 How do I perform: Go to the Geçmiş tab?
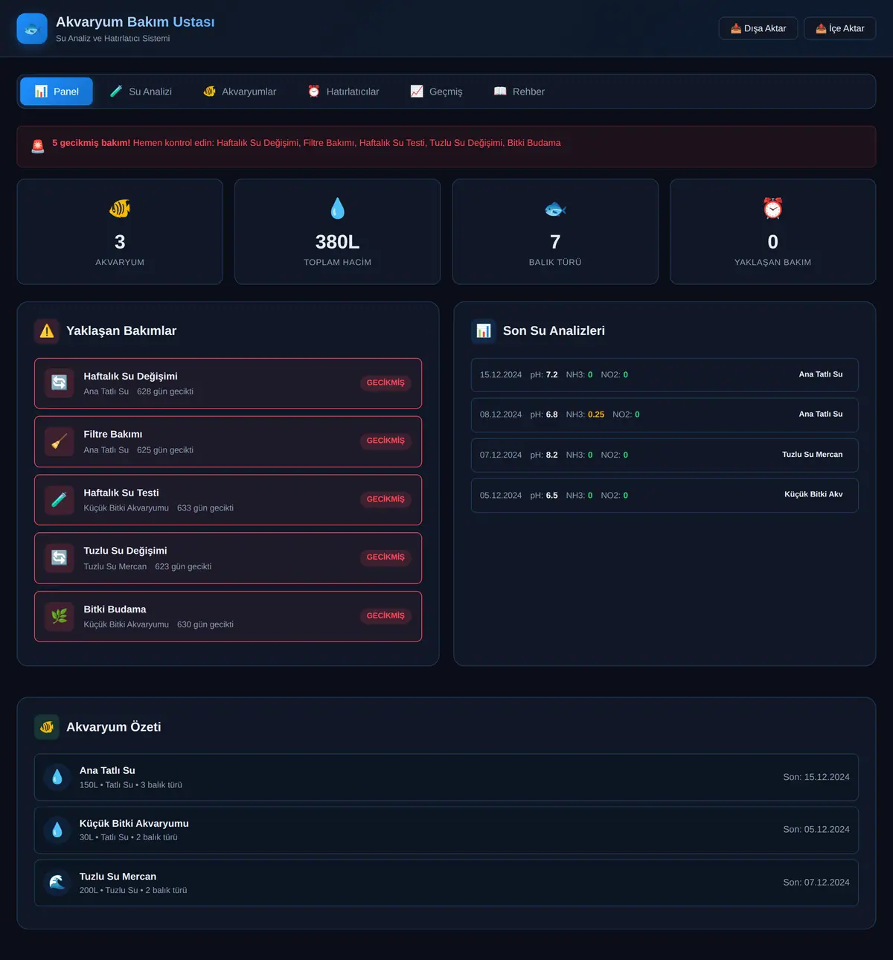click(437, 92)
